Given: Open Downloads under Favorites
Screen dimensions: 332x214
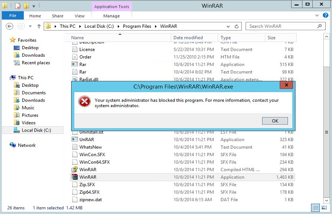Looking at the screenshot, I should (x=33, y=55).
